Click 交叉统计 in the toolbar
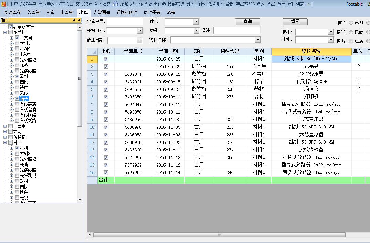This screenshot has width=370, height=243. coord(84,4)
